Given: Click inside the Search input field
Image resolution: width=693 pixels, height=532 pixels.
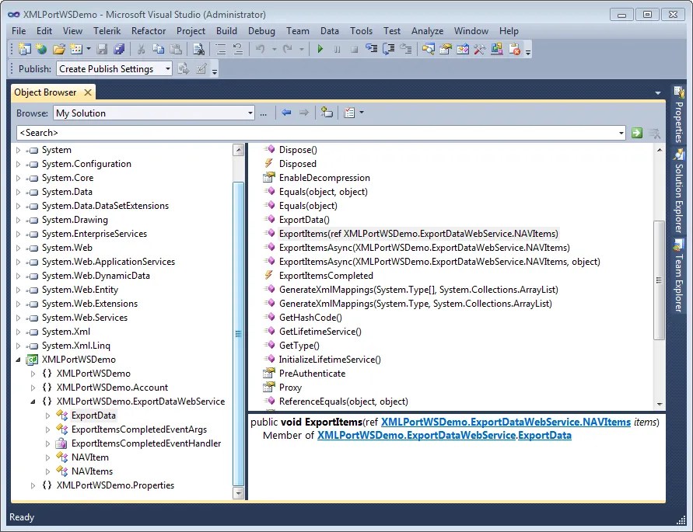Looking at the screenshot, I should (317, 133).
